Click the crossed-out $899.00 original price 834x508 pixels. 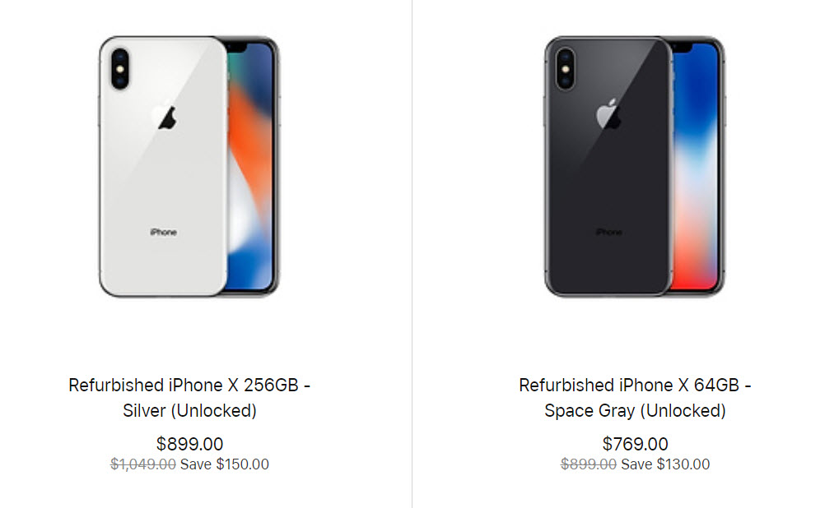[x=589, y=464]
